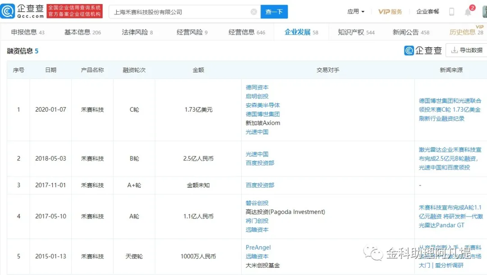Click the investor text 高达投资(Pagoda Investment)
Image resolution: width=487 pixels, height=275 pixels.
click(x=285, y=212)
